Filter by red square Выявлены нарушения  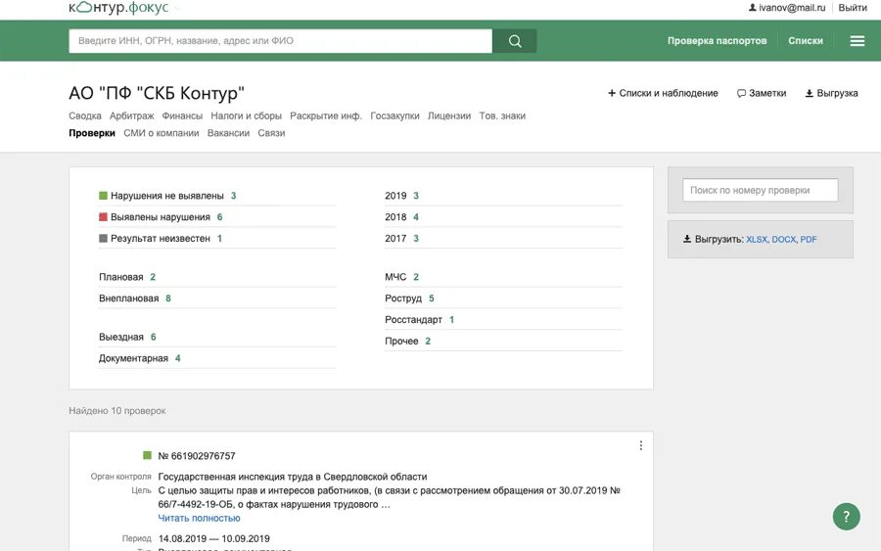click(x=104, y=217)
